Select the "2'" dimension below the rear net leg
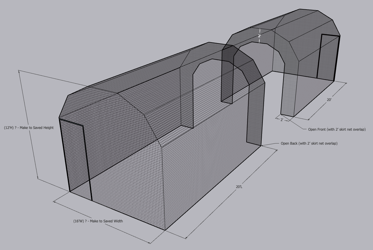Screen dimensions: 373x250 (x=282, y=120)
